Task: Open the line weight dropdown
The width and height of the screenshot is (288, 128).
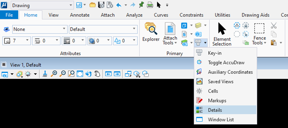Action: [74, 41]
